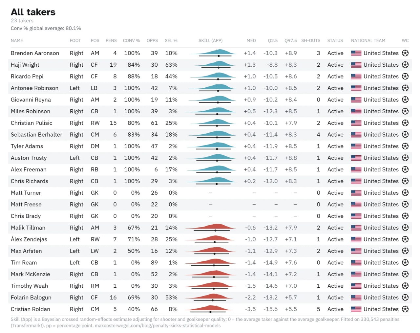Click the WC column header
Viewport: 420px width, 333px height.
pyautogui.click(x=405, y=40)
